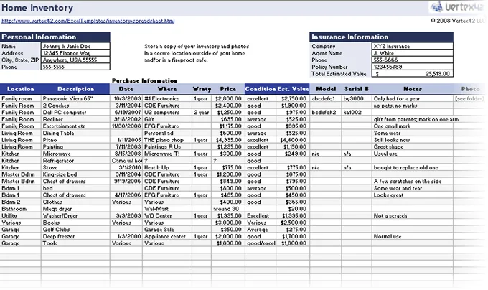Image resolution: width=488 pixels, height=290 pixels.
Task: Select the personal Phone field '555-5555'
Action: pos(75,67)
